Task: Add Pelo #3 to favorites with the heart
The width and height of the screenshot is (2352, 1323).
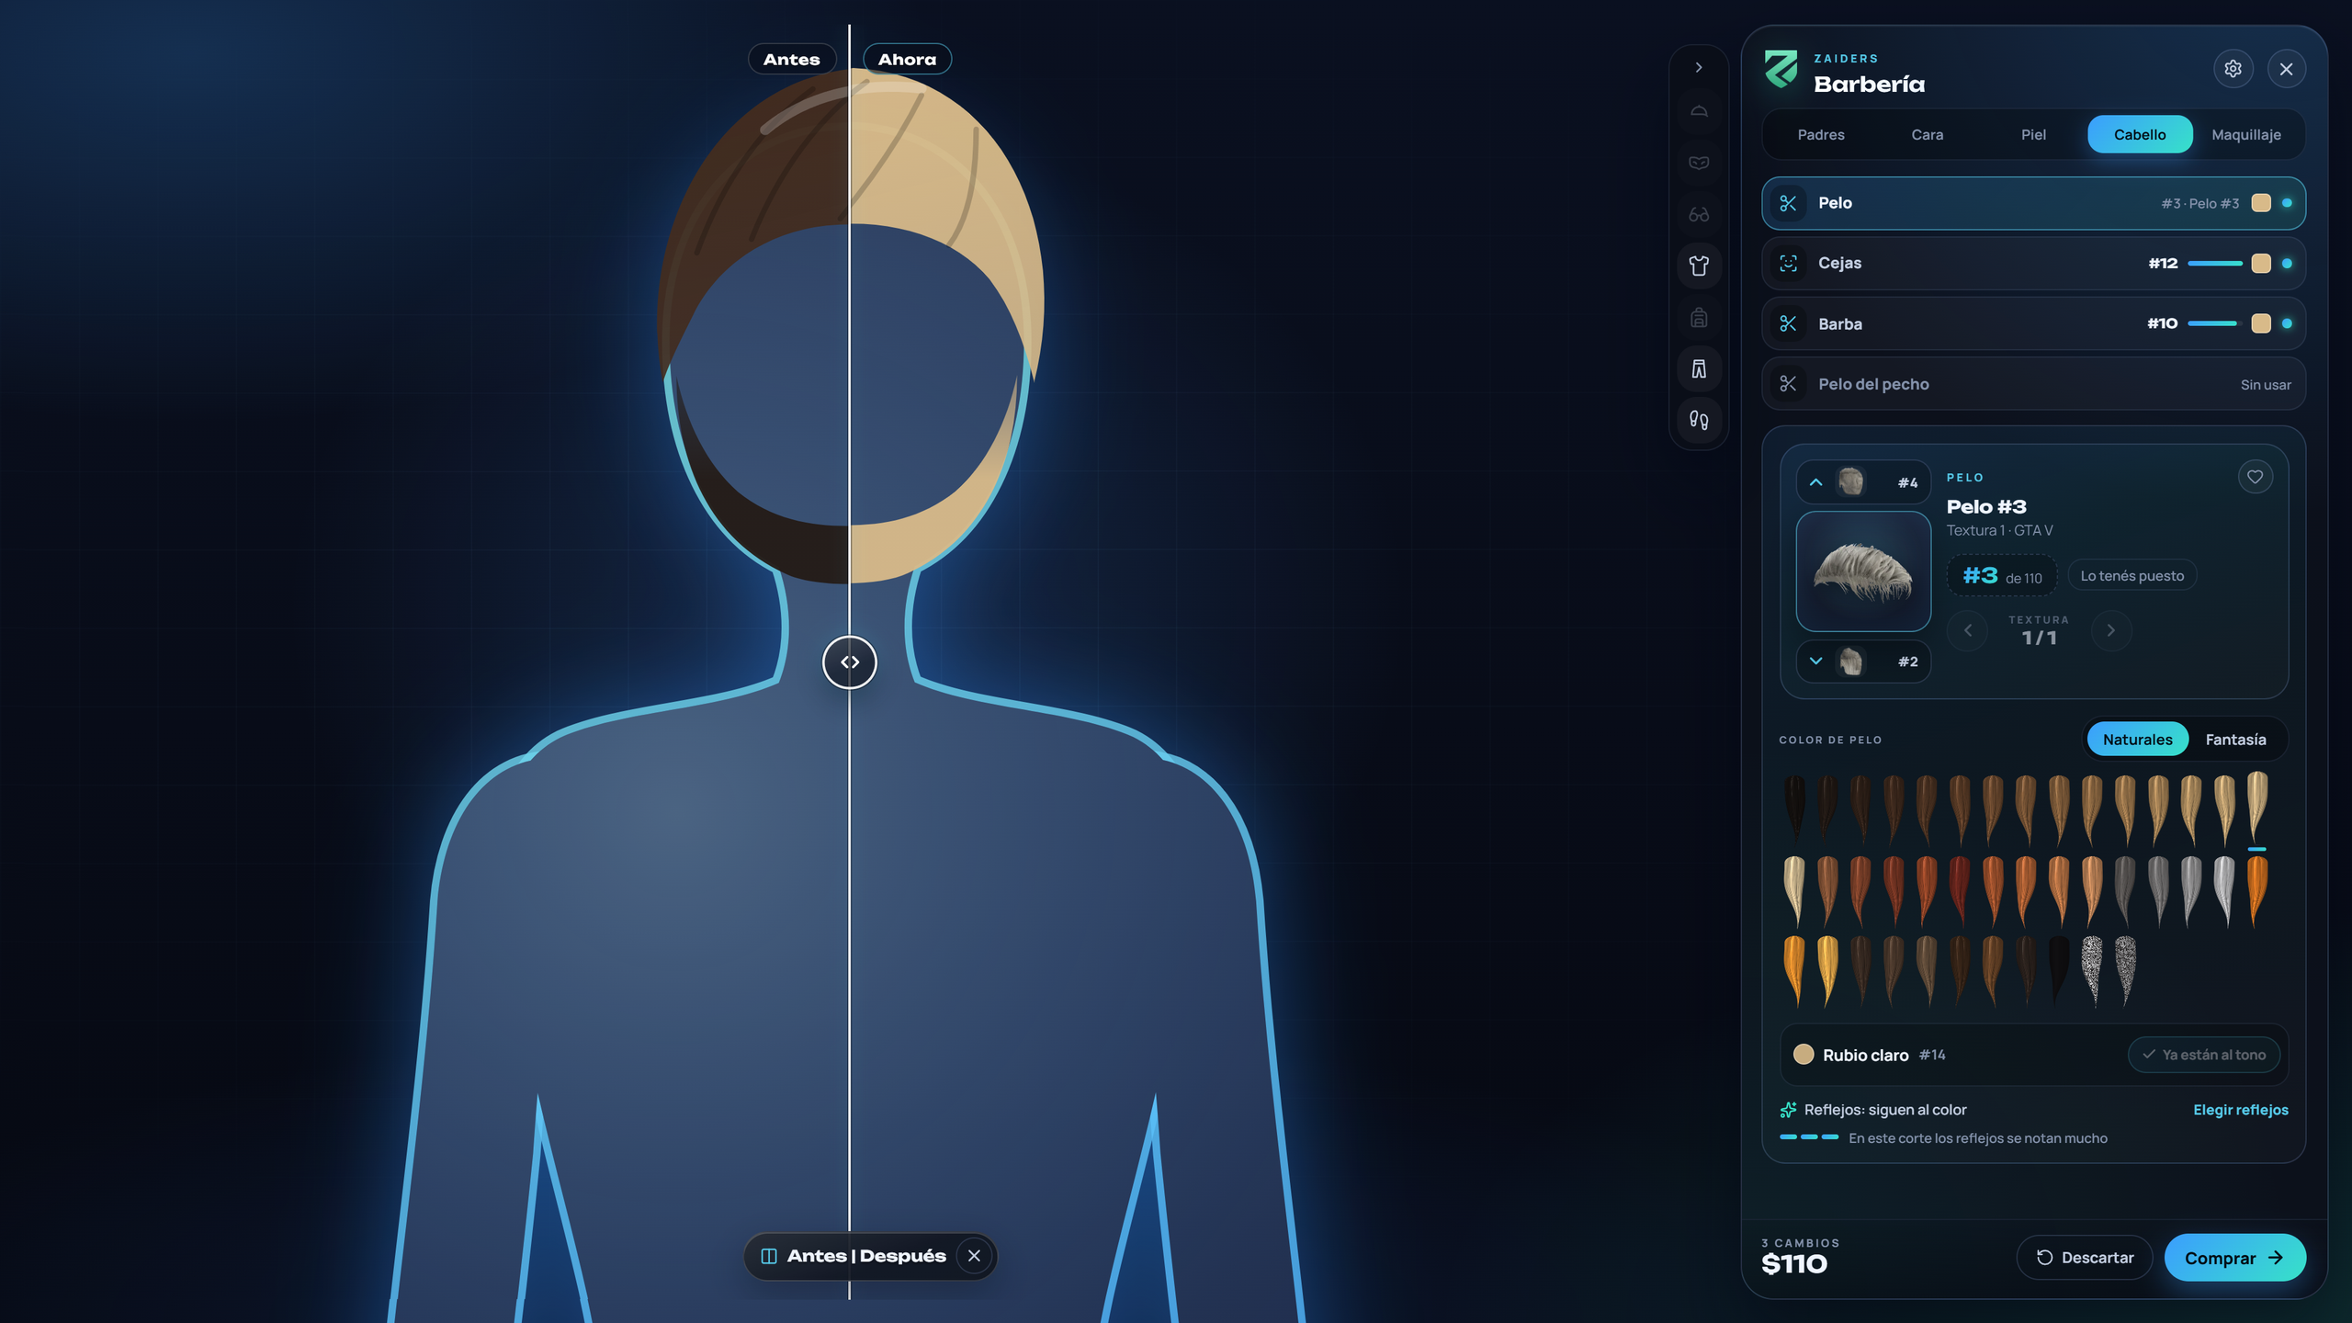Action: pyautogui.click(x=2255, y=477)
